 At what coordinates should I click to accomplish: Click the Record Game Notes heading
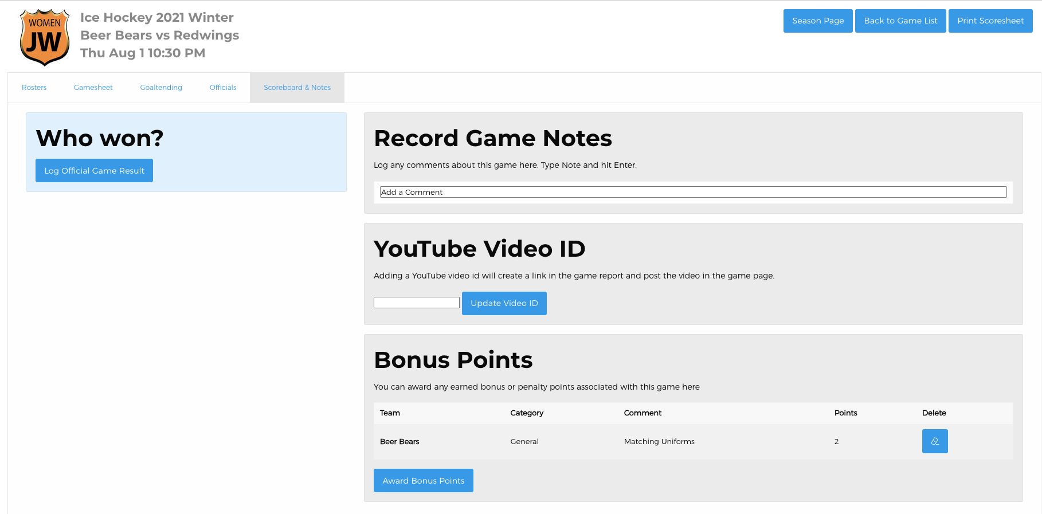493,138
